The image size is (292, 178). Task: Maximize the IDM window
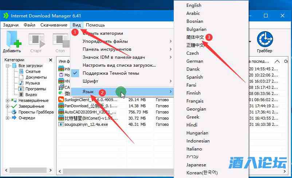(266, 16)
